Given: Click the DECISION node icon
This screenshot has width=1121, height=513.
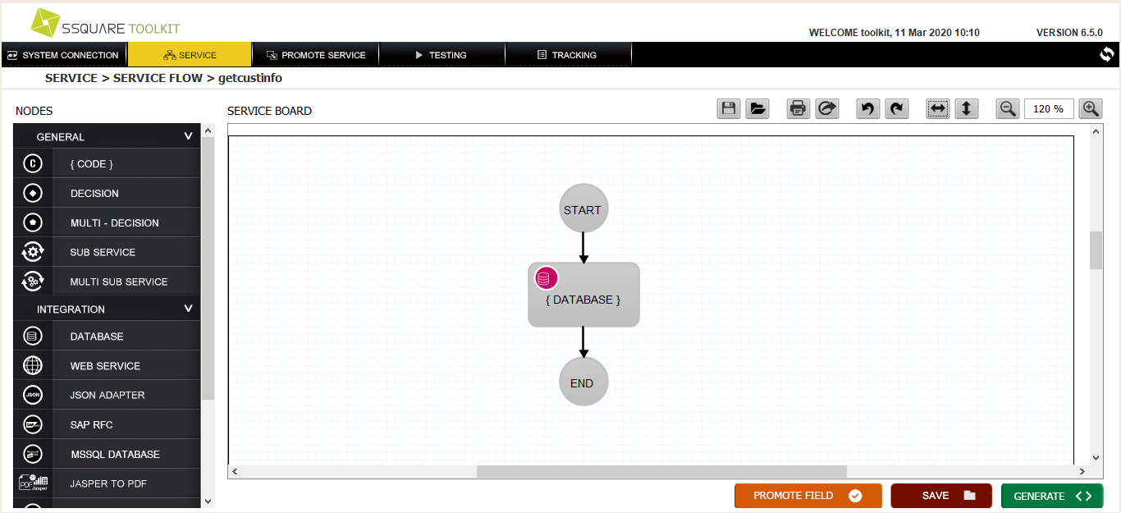Looking at the screenshot, I should [x=33, y=193].
